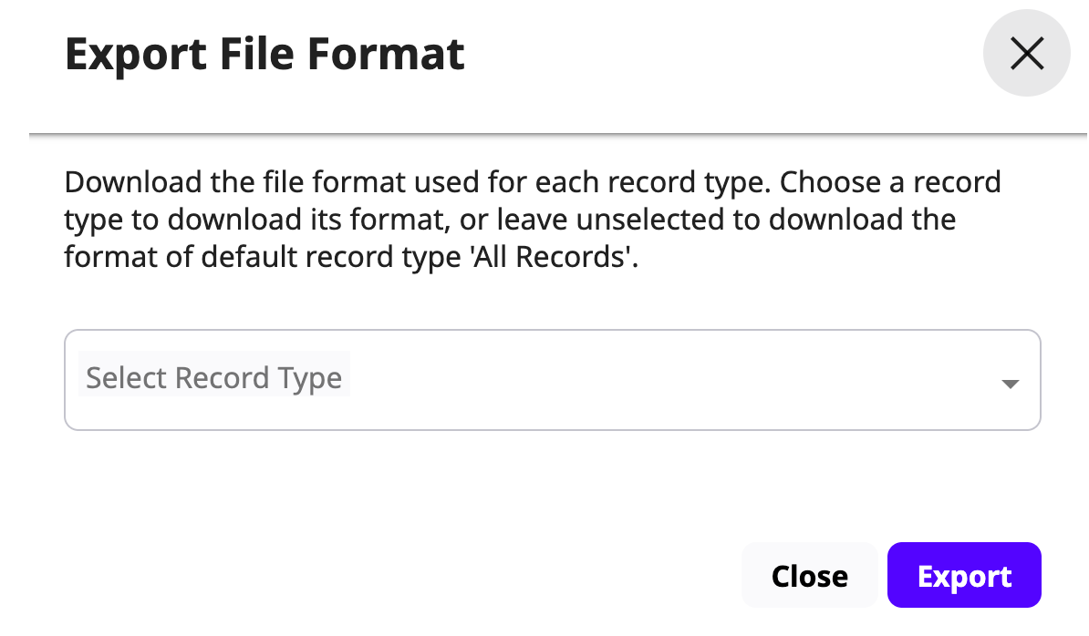Show record type options with triangle icon
This screenshot has width=1089, height=636.
tap(1010, 384)
